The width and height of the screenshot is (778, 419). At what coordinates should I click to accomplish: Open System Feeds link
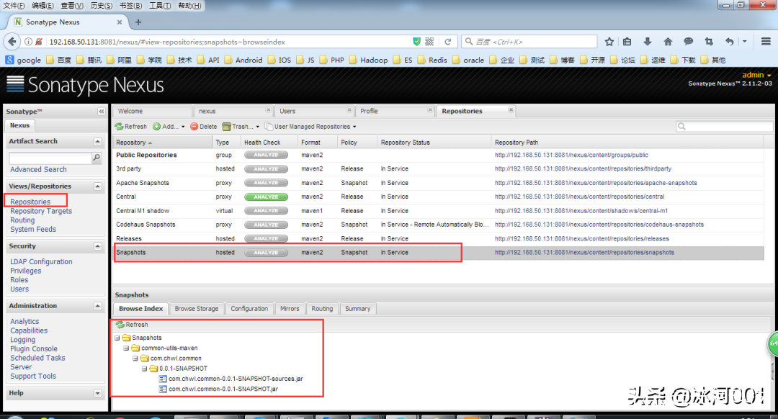coord(33,230)
